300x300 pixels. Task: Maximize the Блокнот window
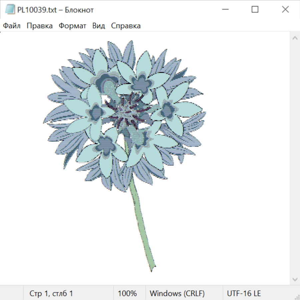(x=255, y=10)
